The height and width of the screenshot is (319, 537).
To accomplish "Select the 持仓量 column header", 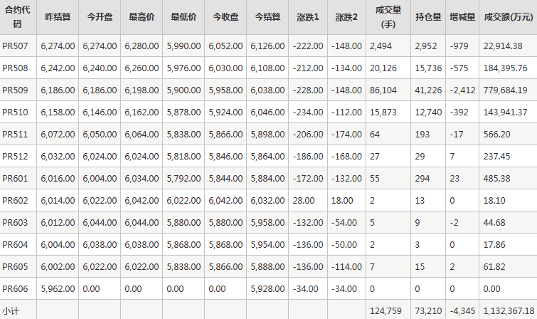I will click(x=428, y=17).
